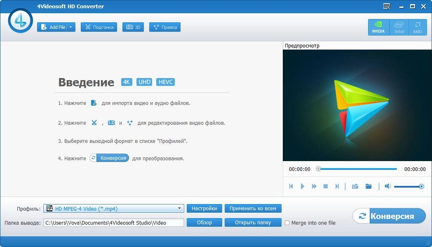Maximize the HD Converter window

click(x=413, y=6)
